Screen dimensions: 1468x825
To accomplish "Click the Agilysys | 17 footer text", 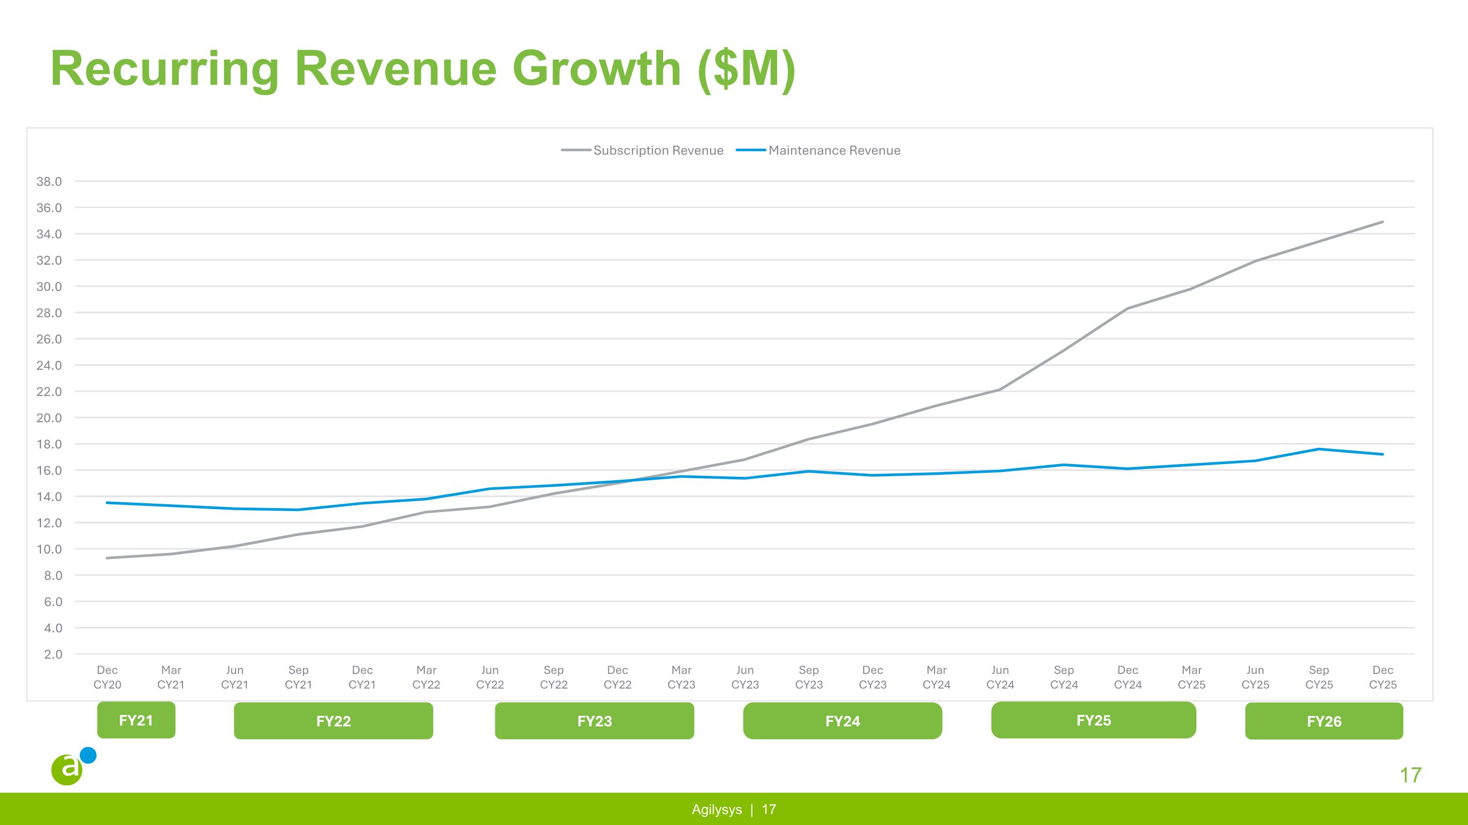I will (x=734, y=810).
